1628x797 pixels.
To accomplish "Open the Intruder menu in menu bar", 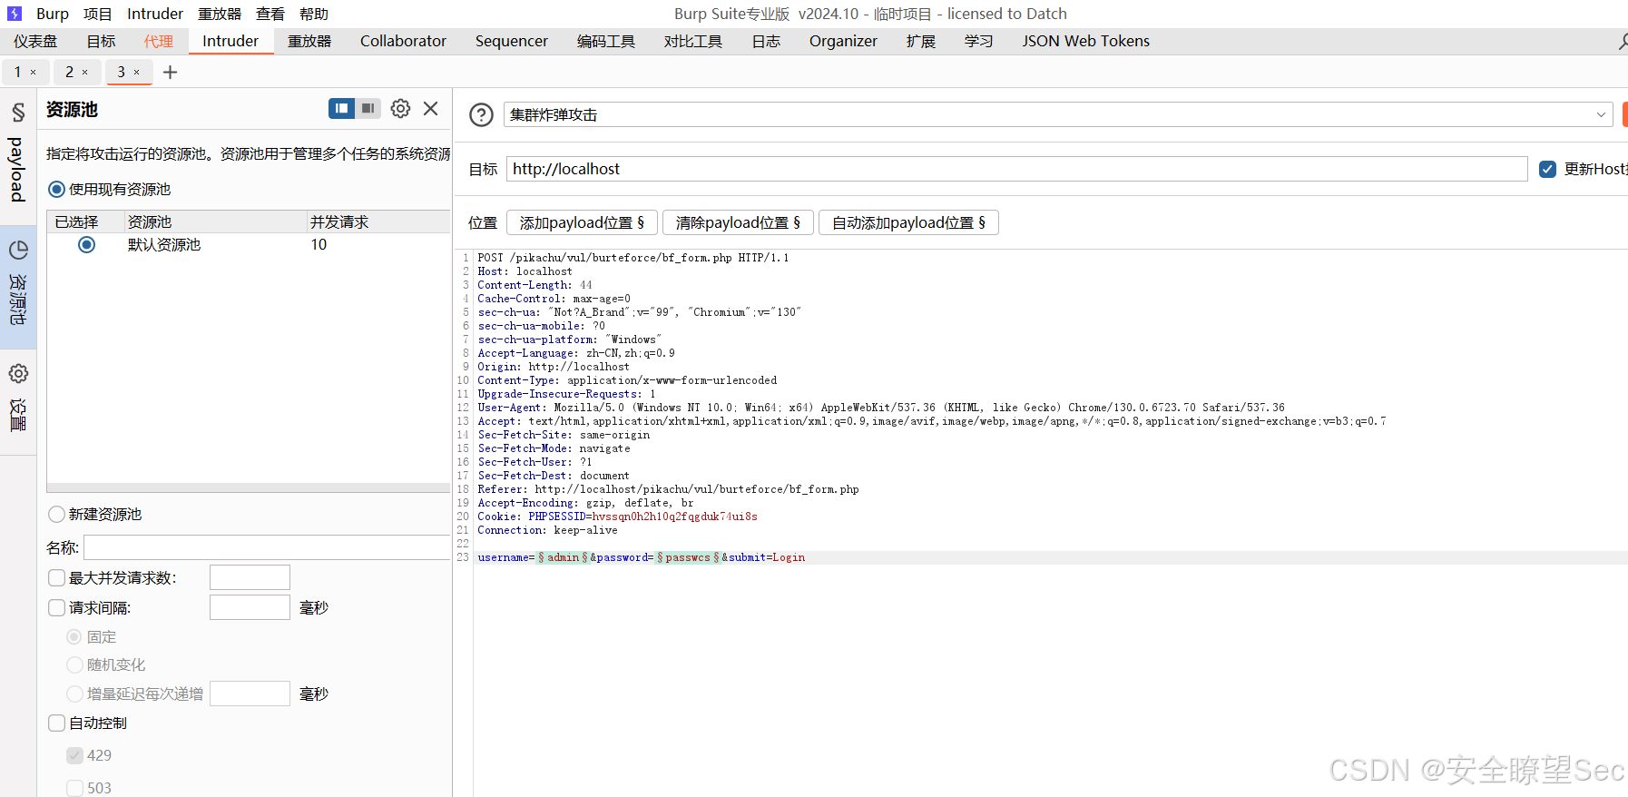I will click(155, 14).
